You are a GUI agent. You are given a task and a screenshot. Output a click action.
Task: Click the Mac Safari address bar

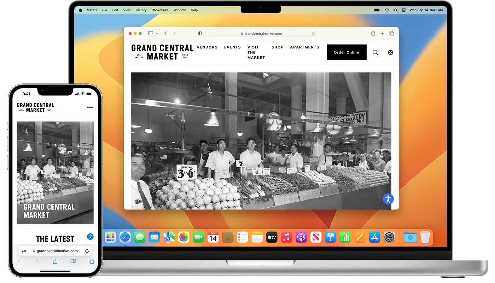pyautogui.click(x=261, y=34)
